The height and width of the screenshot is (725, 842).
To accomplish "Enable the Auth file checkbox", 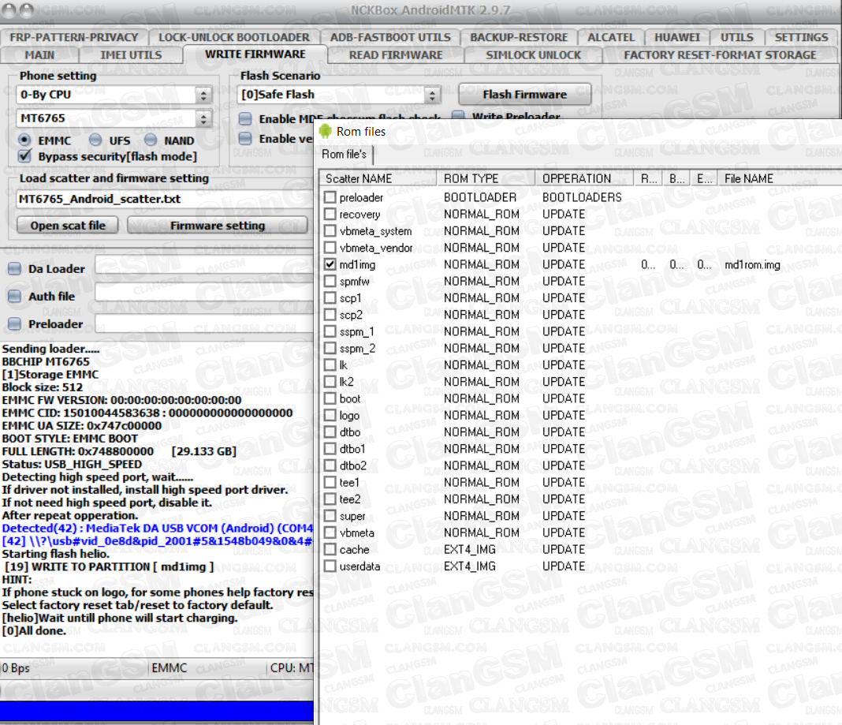I will [14, 297].
